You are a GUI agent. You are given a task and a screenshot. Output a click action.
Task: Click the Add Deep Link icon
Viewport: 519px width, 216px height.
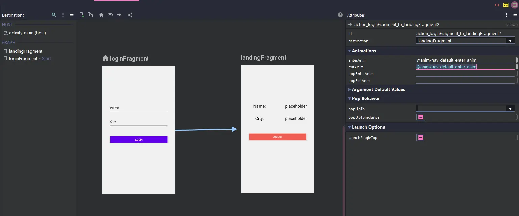(110, 15)
